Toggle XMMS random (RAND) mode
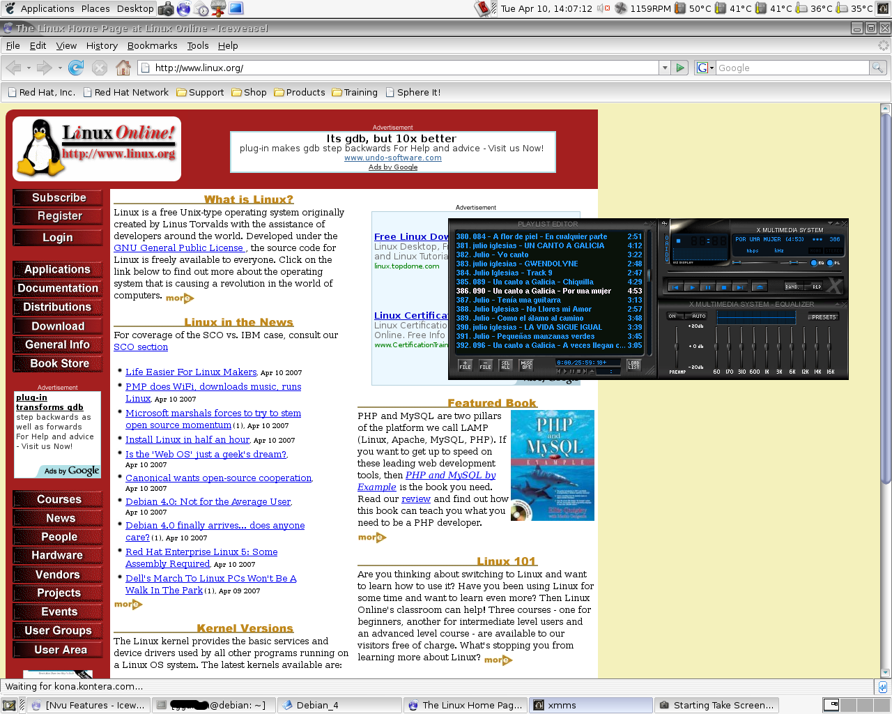 tap(793, 287)
